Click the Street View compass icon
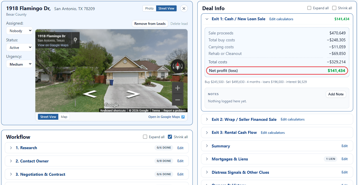358x185 pixels. (178, 66)
